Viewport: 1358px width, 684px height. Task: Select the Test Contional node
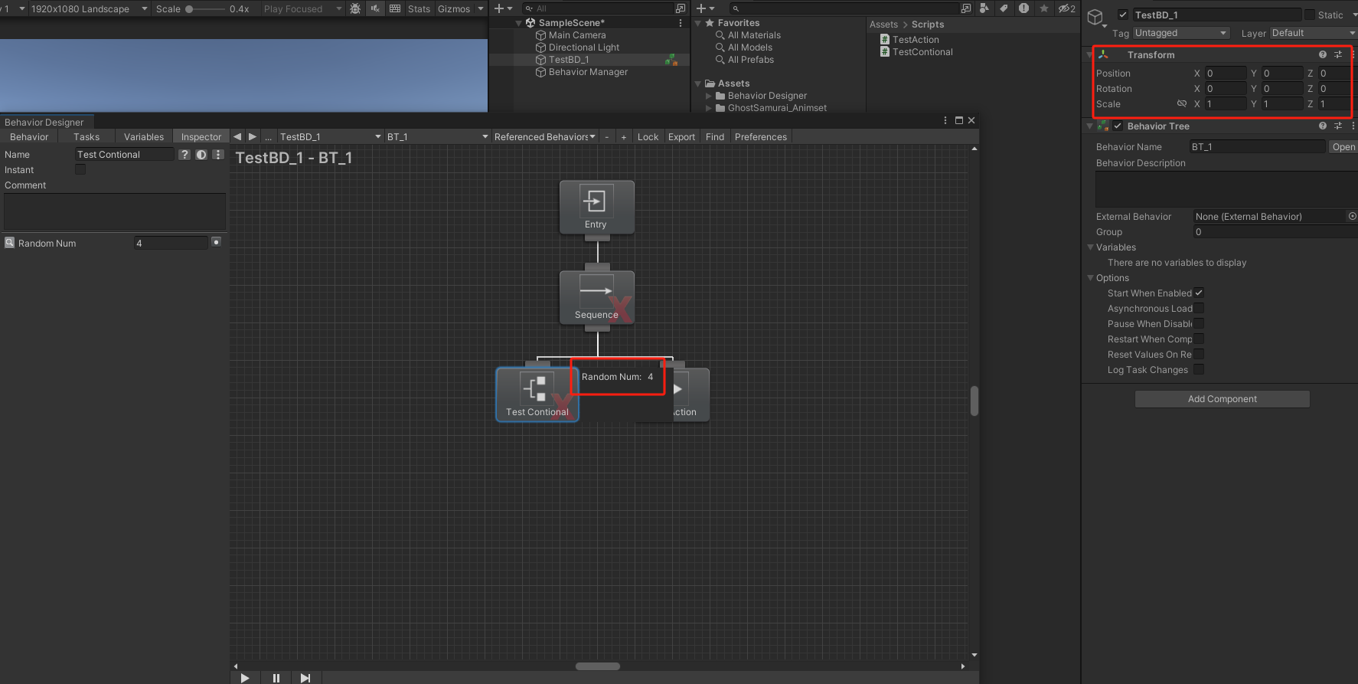tap(537, 394)
